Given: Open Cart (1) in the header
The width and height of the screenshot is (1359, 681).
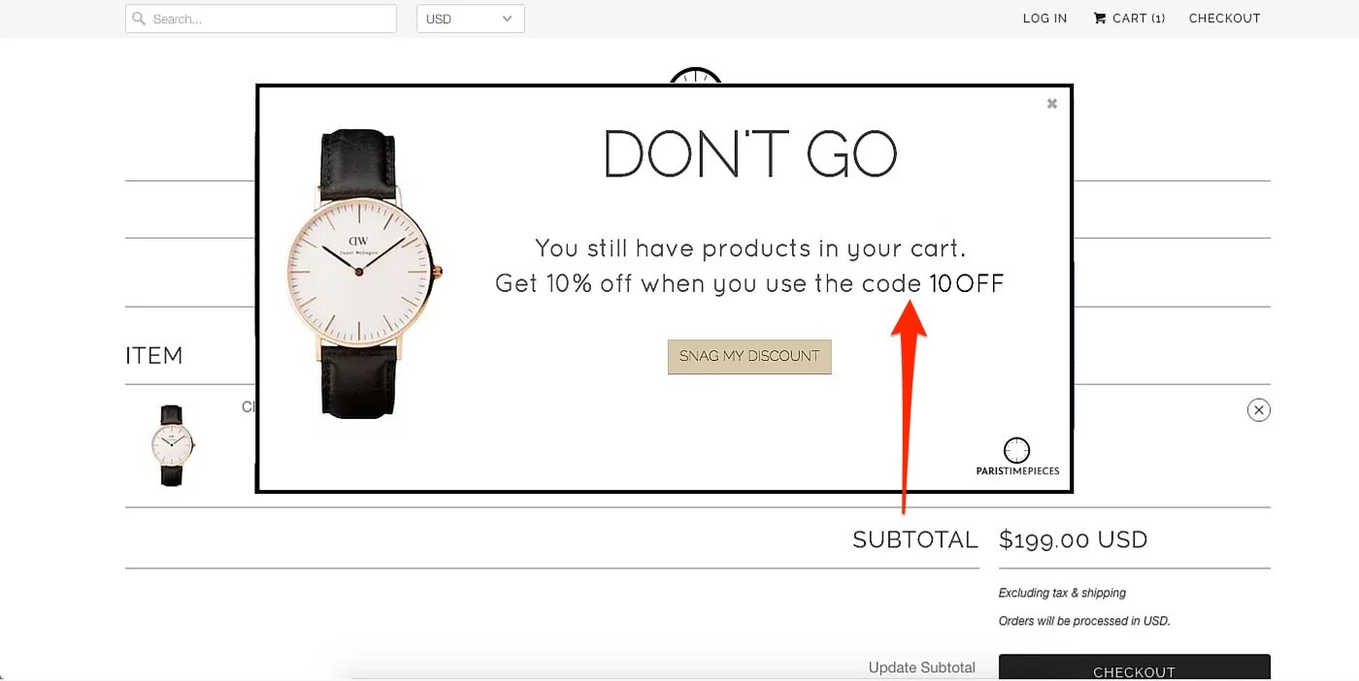Looking at the screenshot, I should coord(1129,18).
